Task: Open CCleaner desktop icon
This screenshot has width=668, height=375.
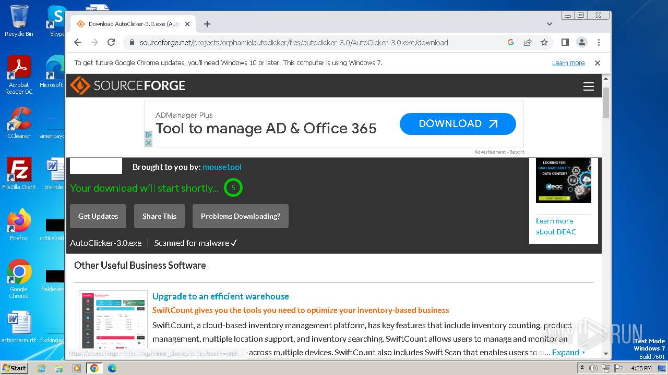Action: [19, 123]
